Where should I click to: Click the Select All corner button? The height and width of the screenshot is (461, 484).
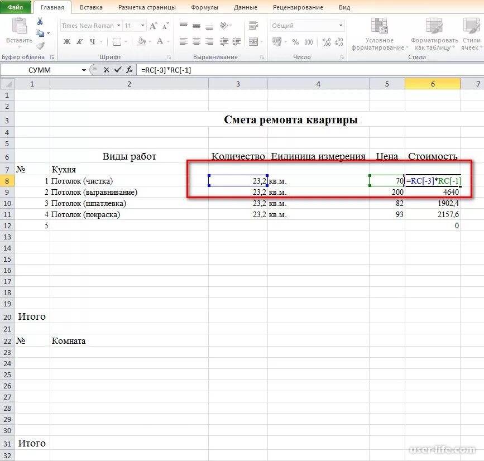click(x=7, y=84)
